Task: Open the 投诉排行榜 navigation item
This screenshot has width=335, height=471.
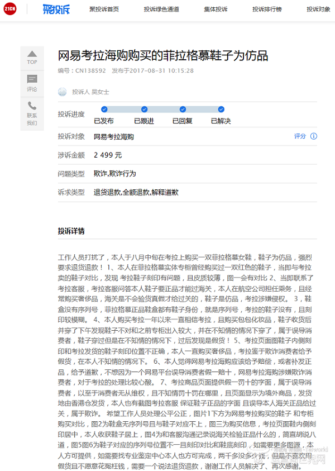Action: [267, 9]
